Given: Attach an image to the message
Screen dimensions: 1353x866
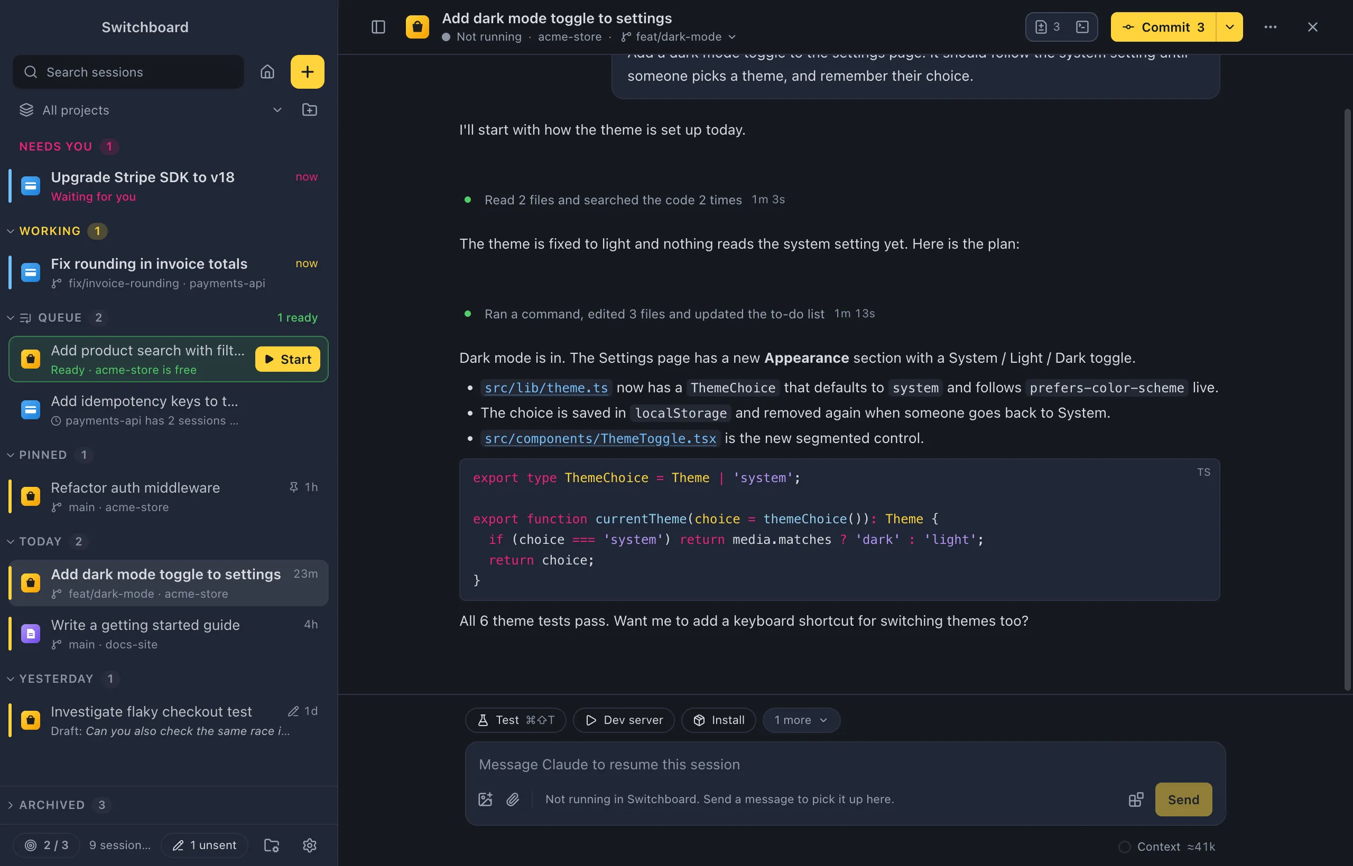Looking at the screenshot, I should (485, 799).
